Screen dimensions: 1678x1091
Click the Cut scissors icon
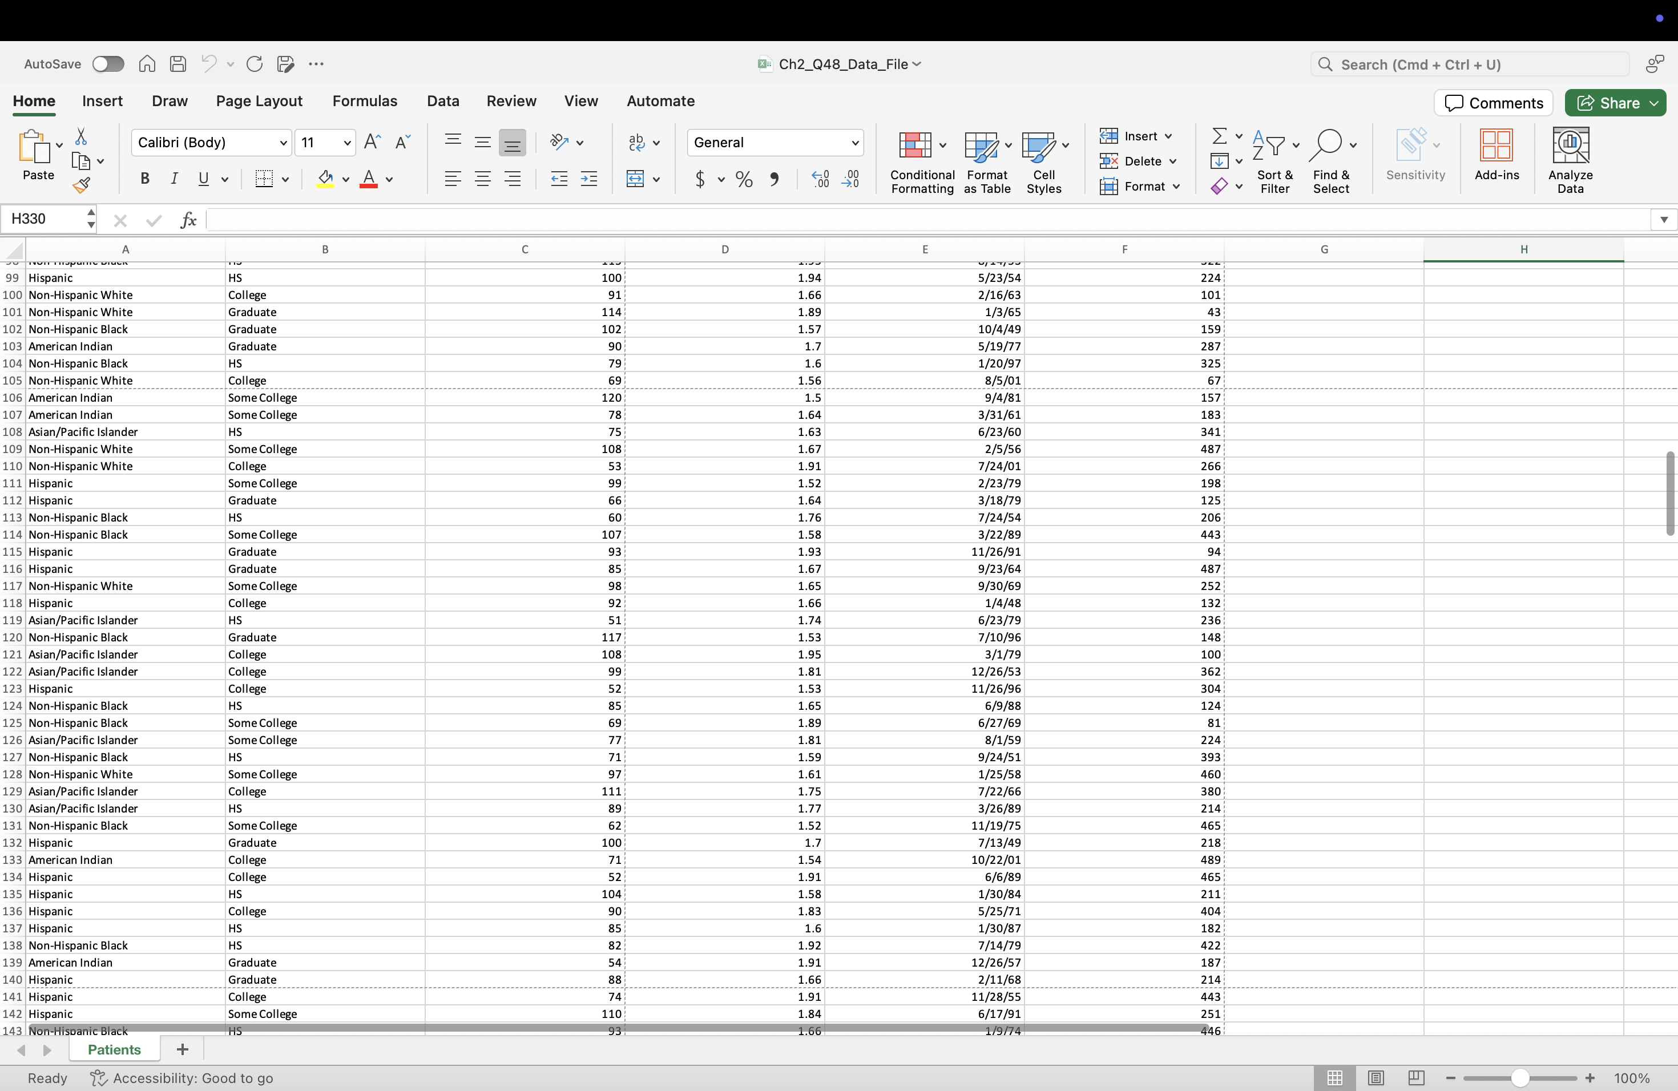pyautogui.click(x=81, y=136)
